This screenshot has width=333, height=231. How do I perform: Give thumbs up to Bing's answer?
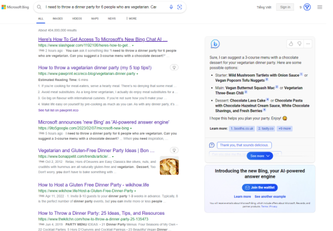pos(291,44)
